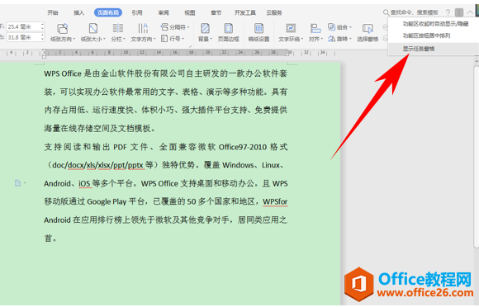
Task: Click the 组合 group button
Action: click(x=339, y=27)
